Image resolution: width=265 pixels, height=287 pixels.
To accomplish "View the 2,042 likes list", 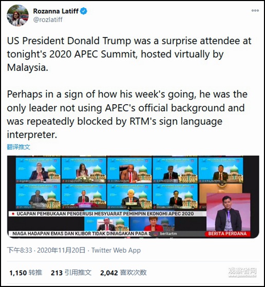I will coord(123,273).
